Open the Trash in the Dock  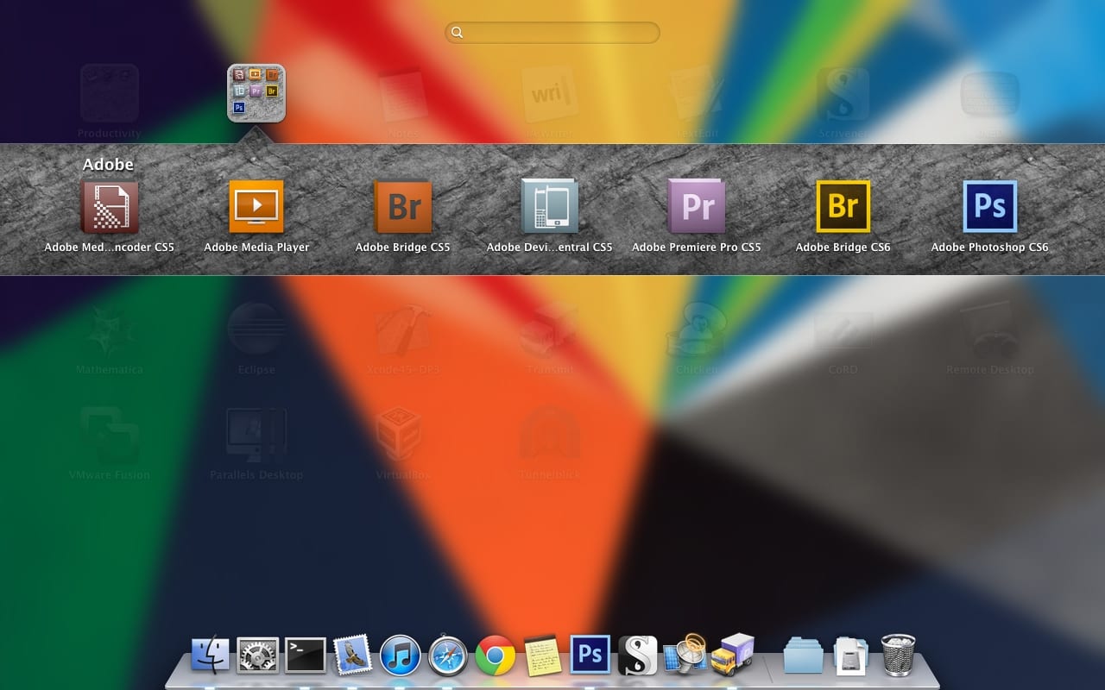pyautogui.click(x=898, y=655)
